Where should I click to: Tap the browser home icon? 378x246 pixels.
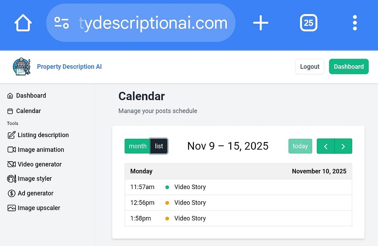pyautogui.click(x=23, y=23)
